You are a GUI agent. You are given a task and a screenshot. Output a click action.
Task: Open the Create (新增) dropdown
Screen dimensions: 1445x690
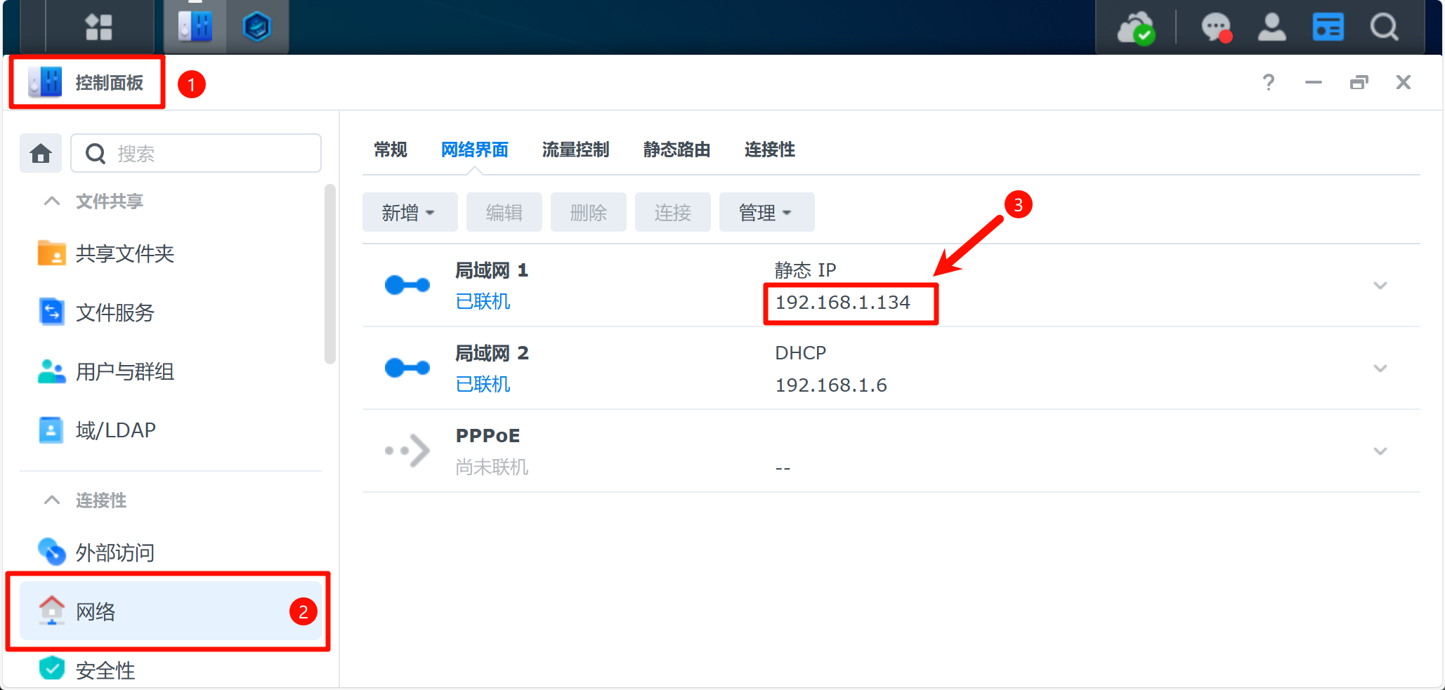coord(410,212)
